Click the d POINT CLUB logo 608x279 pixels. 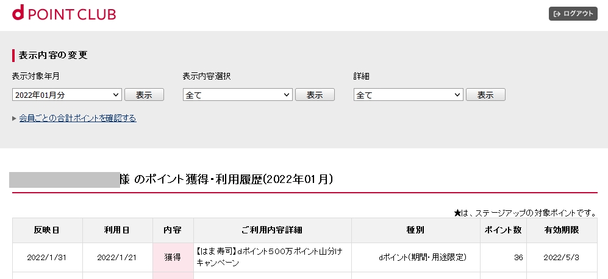coord(64,13)
